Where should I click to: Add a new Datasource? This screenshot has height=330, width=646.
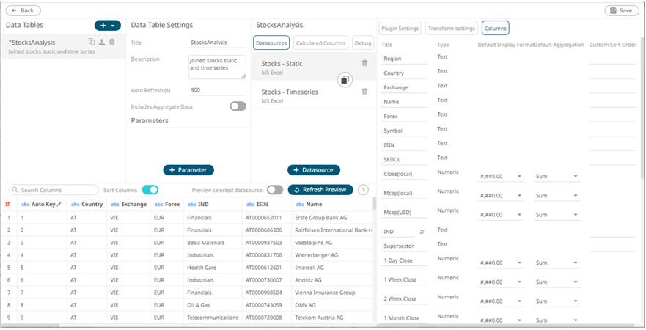[x=314, y=170]
